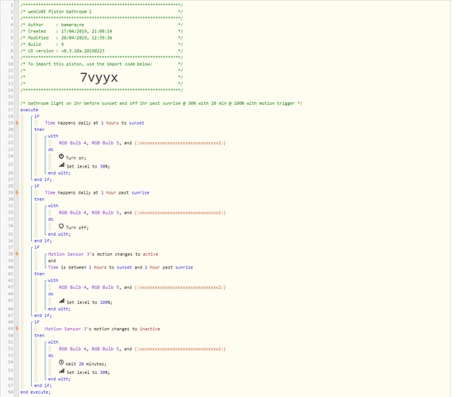Click the Time is between sunset and sunrise restriction

(x=120, y=268)
